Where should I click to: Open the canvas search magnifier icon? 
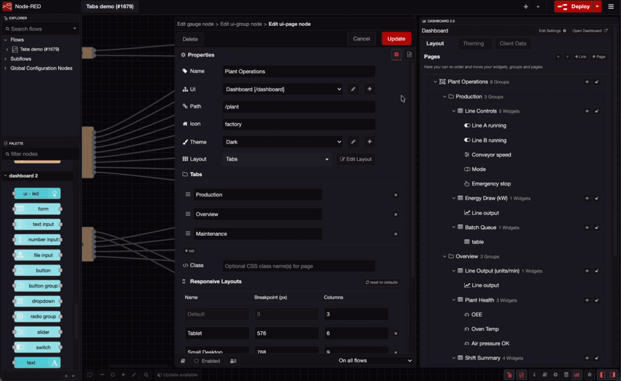146,375
